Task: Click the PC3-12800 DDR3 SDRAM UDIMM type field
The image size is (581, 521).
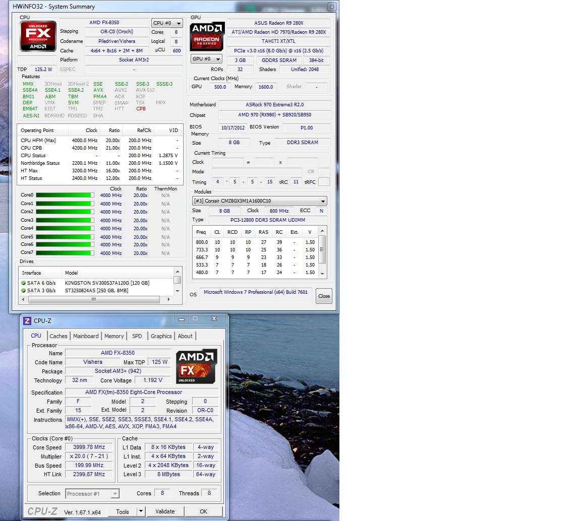Action: (x=268, y=220)
